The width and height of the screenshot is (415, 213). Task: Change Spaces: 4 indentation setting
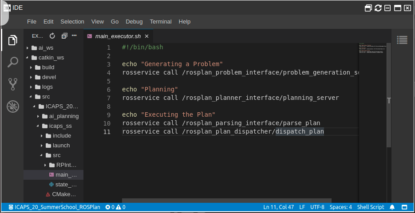tap(340, 207)
